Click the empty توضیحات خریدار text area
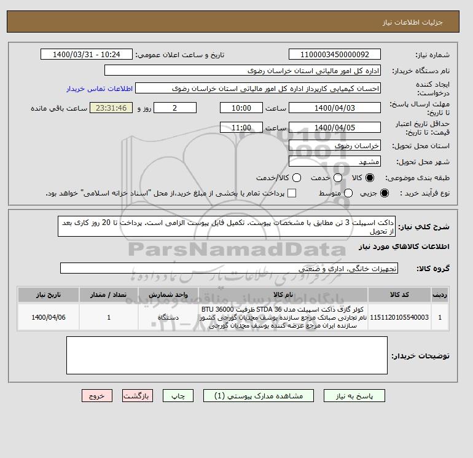The image size is (473, 458). [227, 355]
